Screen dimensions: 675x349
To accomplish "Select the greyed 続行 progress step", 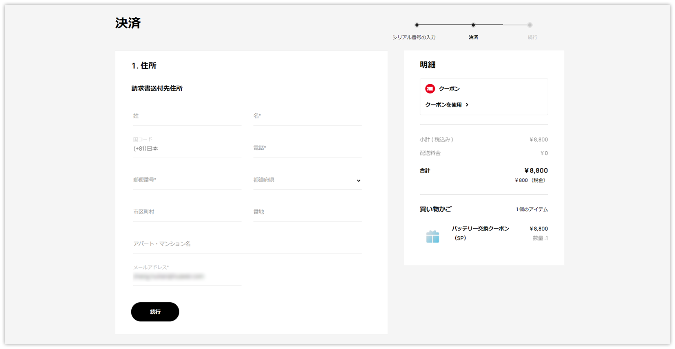I will pyautogui.click(x=532, y=37).
